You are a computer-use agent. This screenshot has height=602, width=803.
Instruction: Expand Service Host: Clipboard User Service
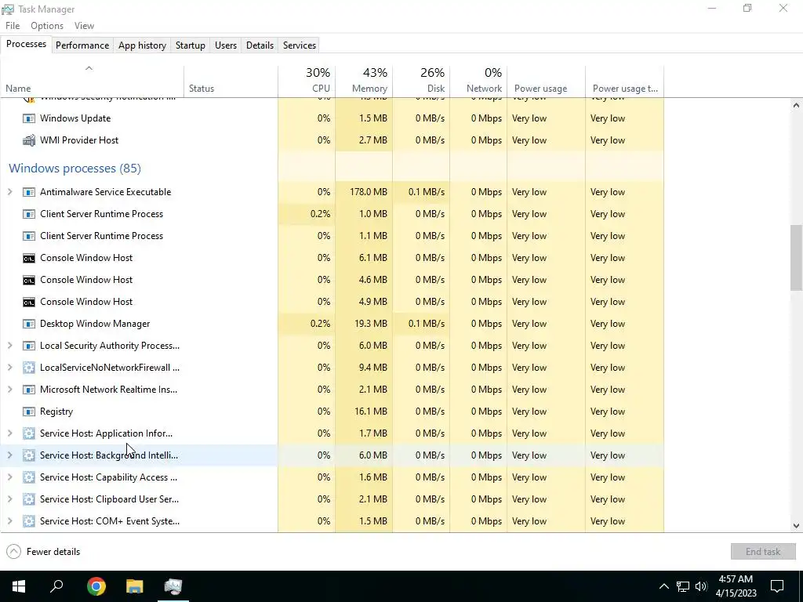pos(9,499)
